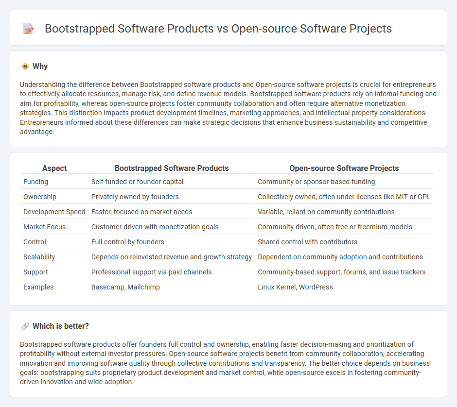Select the 'Why' section heading
This screenshot has height=407, width=457.
(x=40, y=67)
